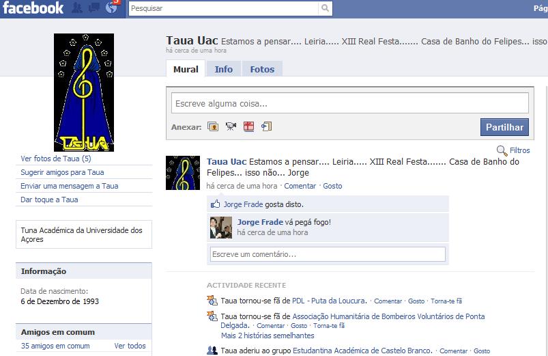Open the notifications globe icon
548x356 pixels.
(x=111, y=8)
